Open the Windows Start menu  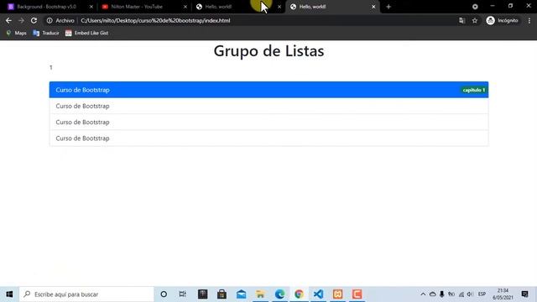click(9, 294)
